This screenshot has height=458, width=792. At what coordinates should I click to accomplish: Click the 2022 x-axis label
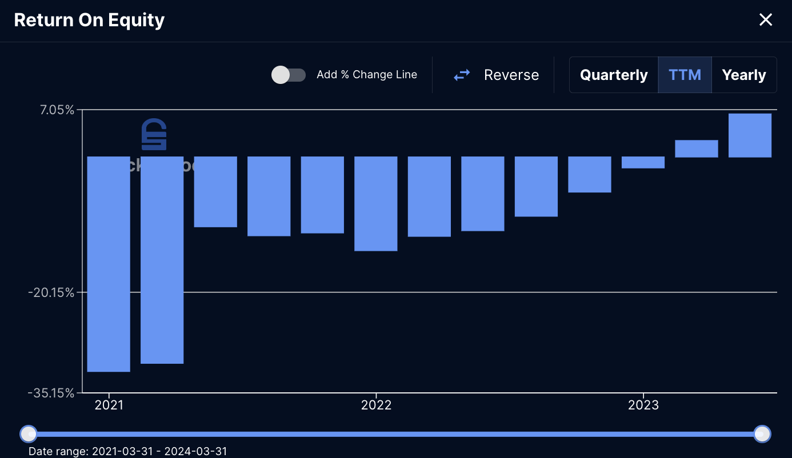click(376, 405)
